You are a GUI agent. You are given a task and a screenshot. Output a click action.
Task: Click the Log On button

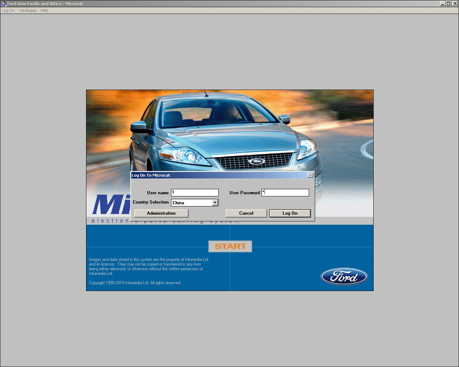(x=290, y=213)
